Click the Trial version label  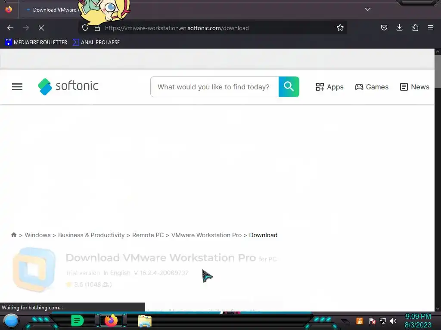(83, 273)
